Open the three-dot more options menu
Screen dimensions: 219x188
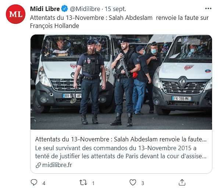[208, 9]
